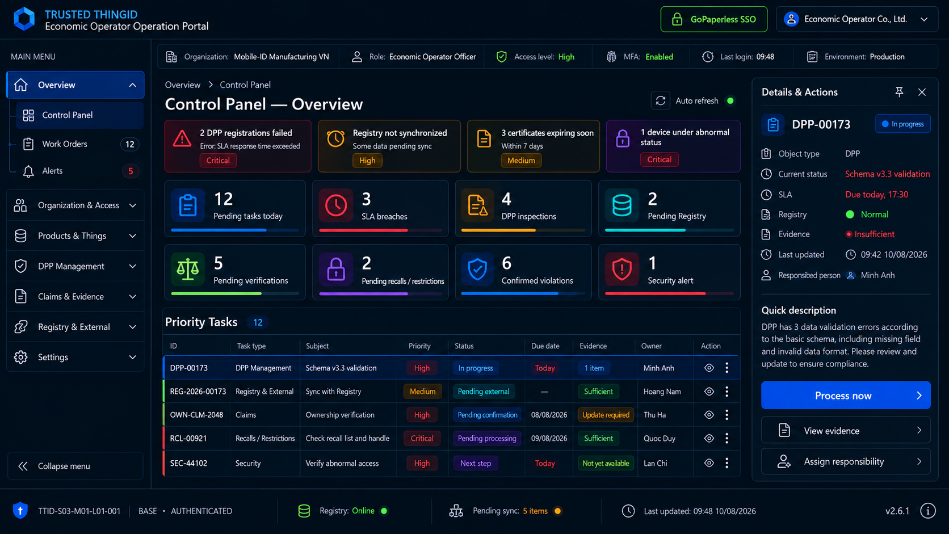Viewport: 949px width, 534px height.
Task: Click the info icon next to v2.6.1
Action: [928, 511]
